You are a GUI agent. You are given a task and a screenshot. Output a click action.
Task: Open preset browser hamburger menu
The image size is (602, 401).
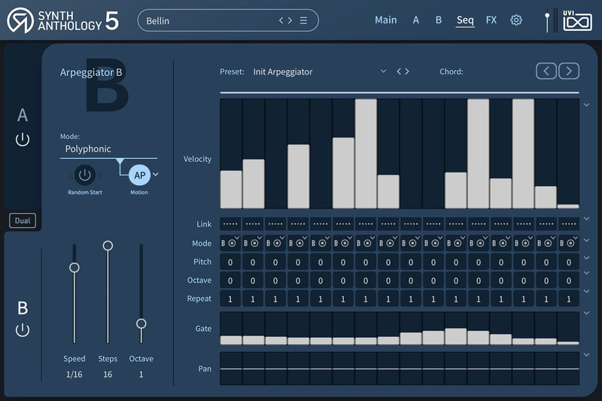[x=303, y=20]
